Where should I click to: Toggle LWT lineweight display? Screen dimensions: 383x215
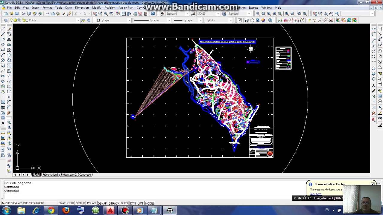click(x=140, y=203)
